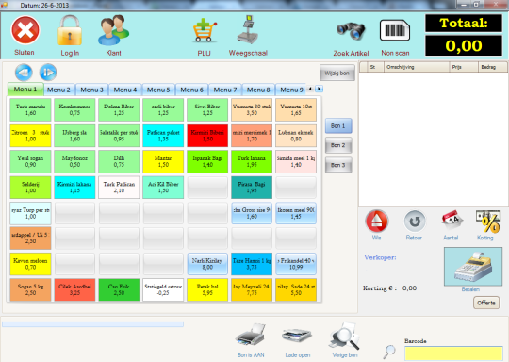Click the Wijzig bon button
Image resolution: width=509 pixels, height=362 pixels.
click(x=337, y=73)
